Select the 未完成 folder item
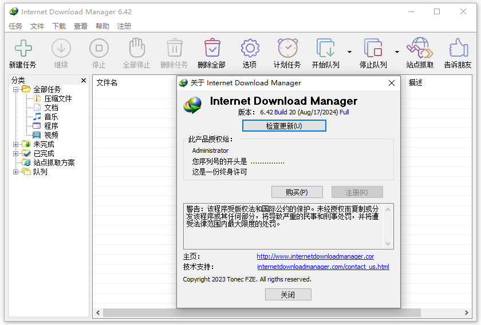The height and width of the screenshot is (325, 481). tap(44, 144)
